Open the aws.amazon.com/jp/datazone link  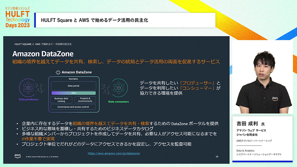click(x=114, y=153)
